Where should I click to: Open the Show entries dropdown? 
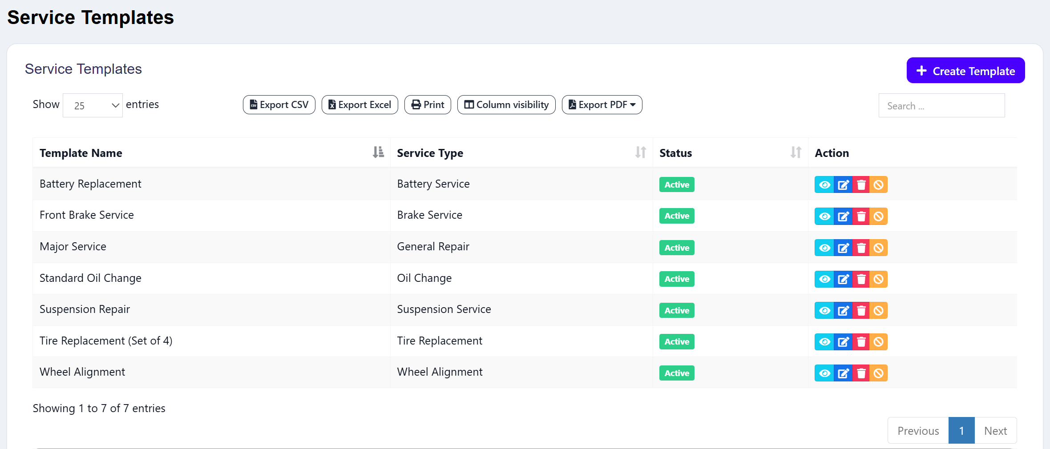93,105
